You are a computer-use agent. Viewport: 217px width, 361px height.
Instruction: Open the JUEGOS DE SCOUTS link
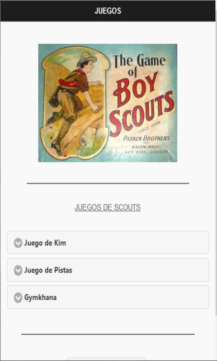click(x=108, y=207)
